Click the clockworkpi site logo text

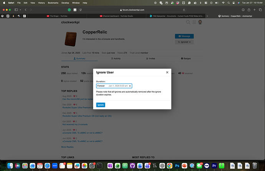pyautogui.click(x=70, y=22)
